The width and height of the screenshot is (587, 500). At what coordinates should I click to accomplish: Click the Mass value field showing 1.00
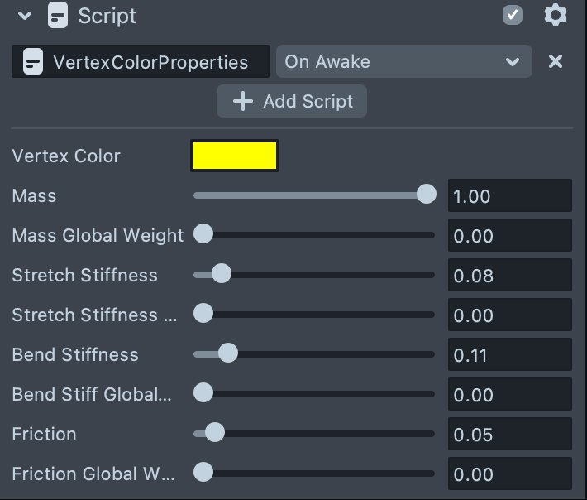[x=509, y=196]
